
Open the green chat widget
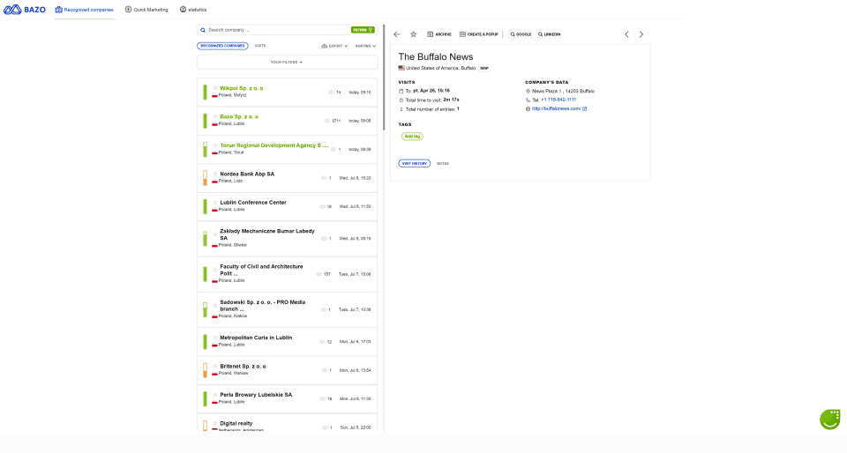[829, 419]
